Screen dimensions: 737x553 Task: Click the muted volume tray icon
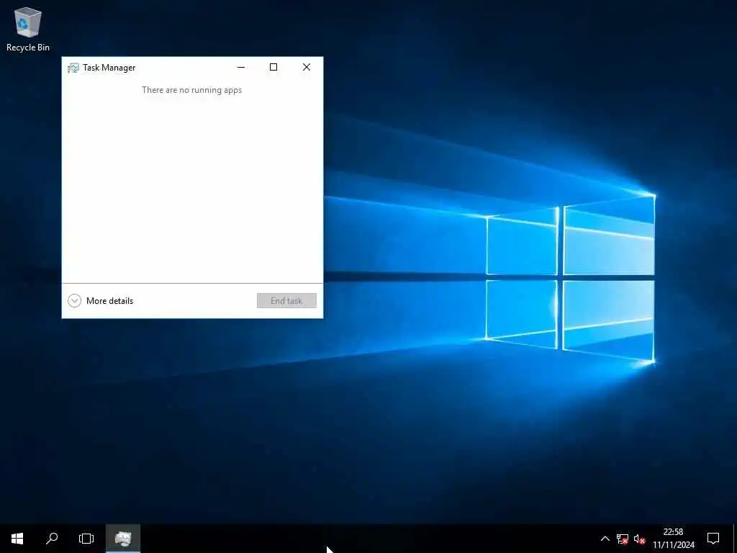click(x=639, y=539)
